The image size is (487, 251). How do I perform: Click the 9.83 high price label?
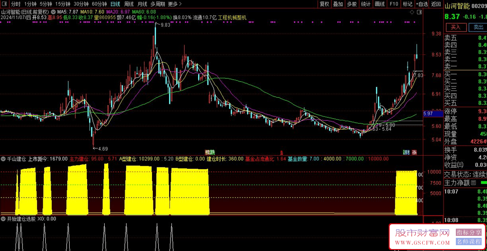165,25
